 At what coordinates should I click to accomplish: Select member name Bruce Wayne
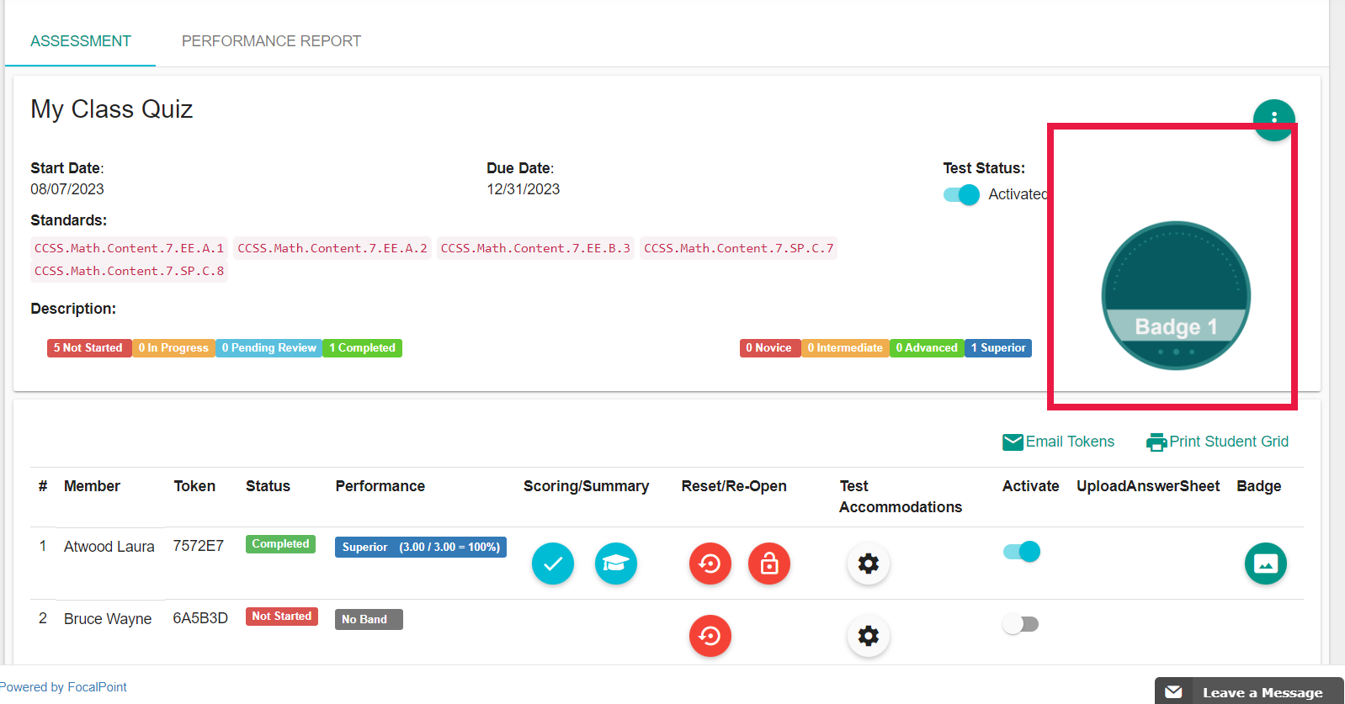click(108, 619)
